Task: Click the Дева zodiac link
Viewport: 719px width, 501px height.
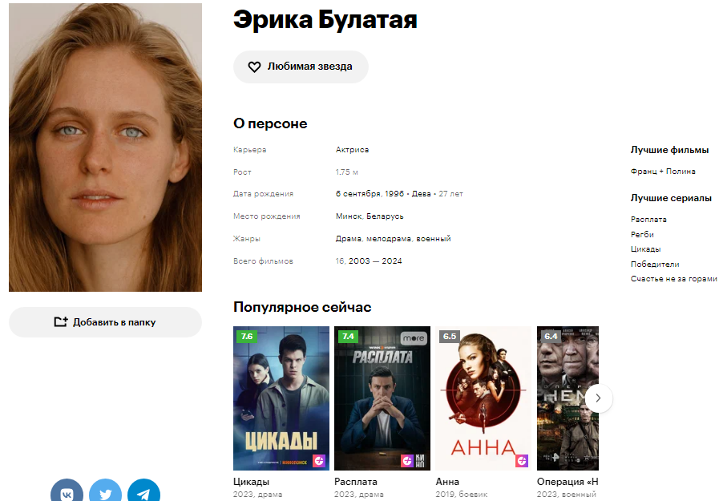Action: (x=421, y=194)
